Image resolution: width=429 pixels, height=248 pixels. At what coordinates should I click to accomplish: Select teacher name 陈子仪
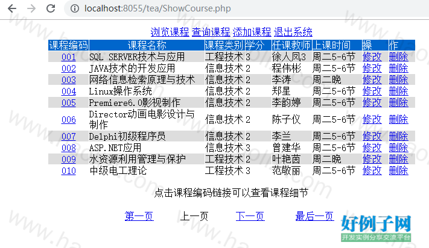click(287, 120)
